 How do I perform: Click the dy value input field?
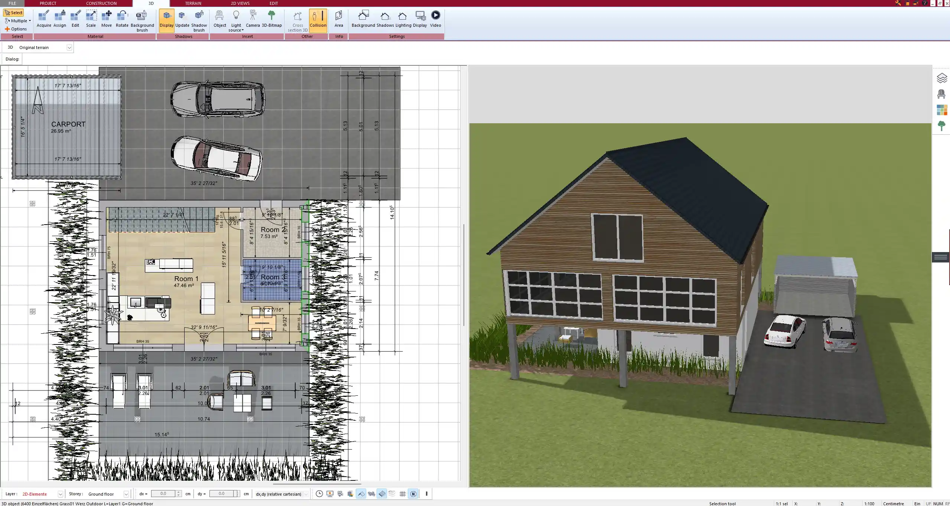(222, 494)
